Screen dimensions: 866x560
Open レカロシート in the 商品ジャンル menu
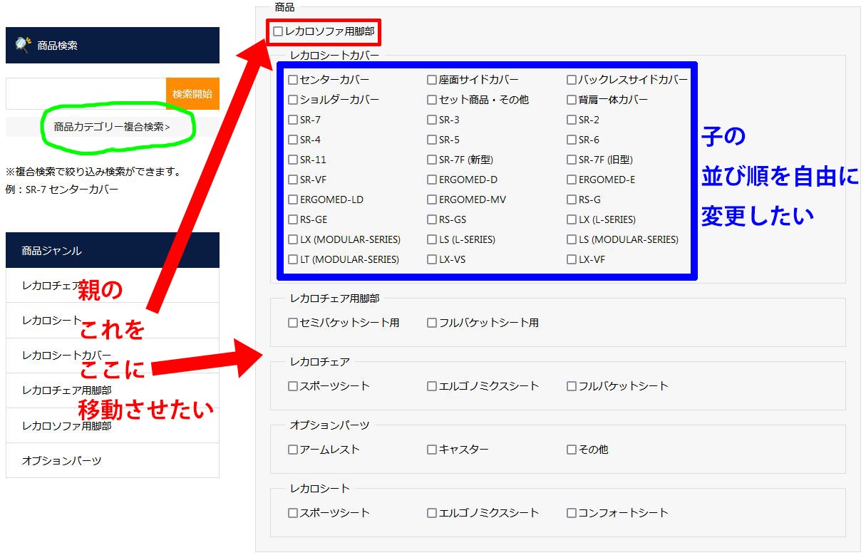[113, 321]
